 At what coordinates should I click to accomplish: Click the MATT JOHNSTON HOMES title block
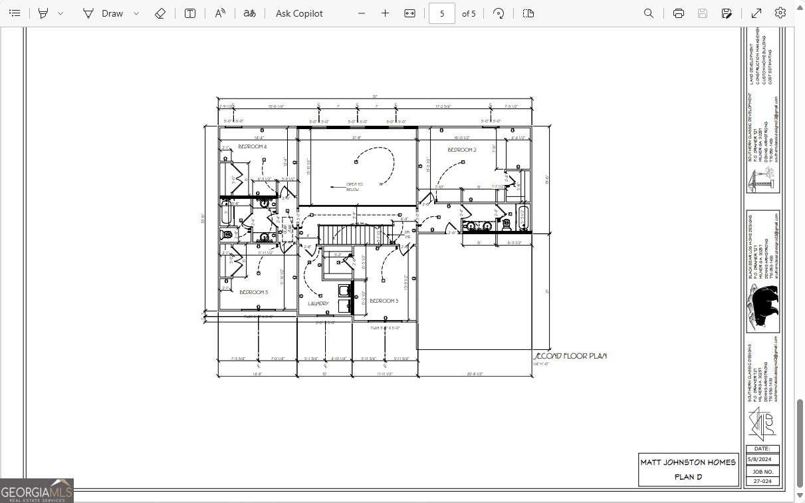(x=688, y=462)
